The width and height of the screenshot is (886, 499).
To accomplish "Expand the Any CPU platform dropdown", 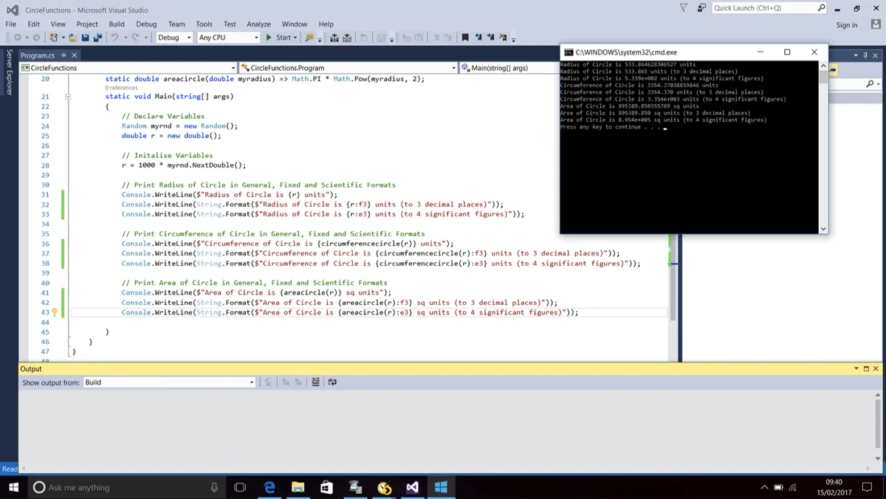I will click(x=228, y=38).
